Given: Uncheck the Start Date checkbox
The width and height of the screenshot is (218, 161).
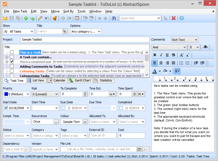Looking at the screenshot, I should 6,108.
